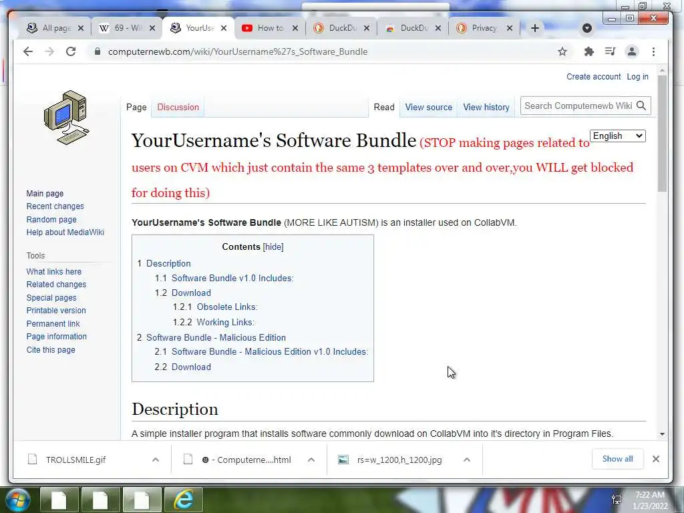Click the wiki search magnifier icon
Image resolution: width=684 pixels, height=513 pixels.
click(641, 106)
